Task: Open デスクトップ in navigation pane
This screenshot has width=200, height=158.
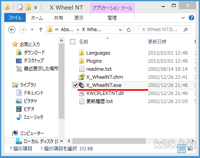Action: [x=34, y=60]
